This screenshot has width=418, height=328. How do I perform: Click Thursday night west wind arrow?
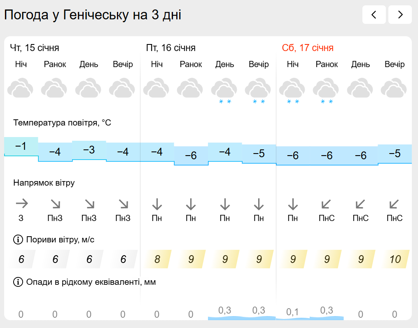point(21,203)
